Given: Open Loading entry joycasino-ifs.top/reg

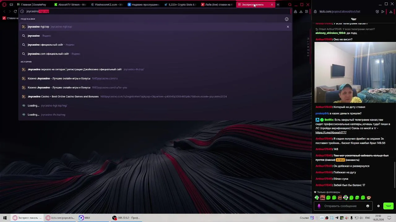Looking at the screenshot, I should click(155, 115).
